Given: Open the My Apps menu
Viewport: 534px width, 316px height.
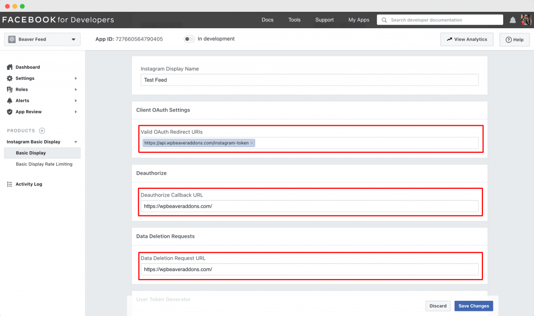Looking at the screenshot, I should click(x=359, y=20).
